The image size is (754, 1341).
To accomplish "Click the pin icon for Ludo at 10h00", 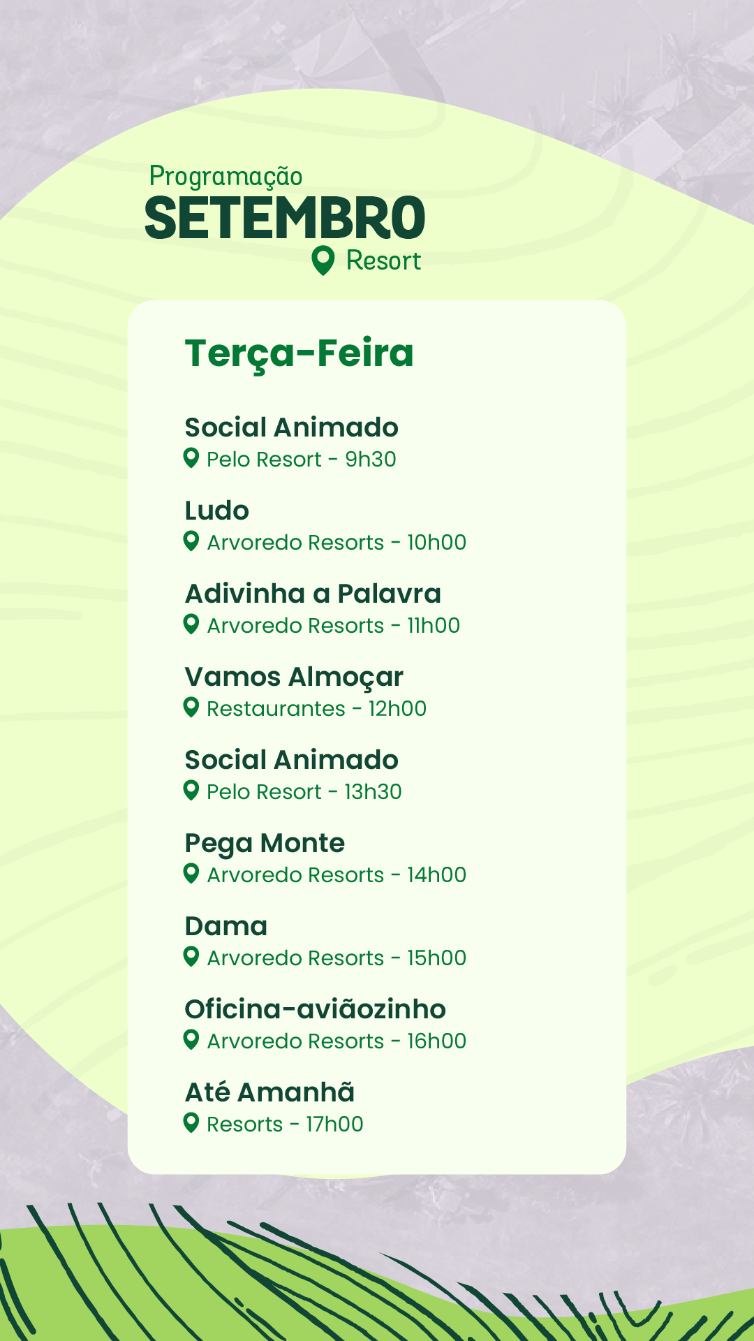I will 191,541.
